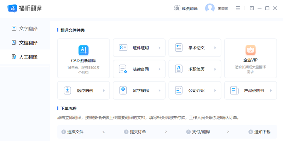The height and width of the screenshot is (141, 283).
Task: Click the step 1 circle in 下单流程
Action: (63, 132)
